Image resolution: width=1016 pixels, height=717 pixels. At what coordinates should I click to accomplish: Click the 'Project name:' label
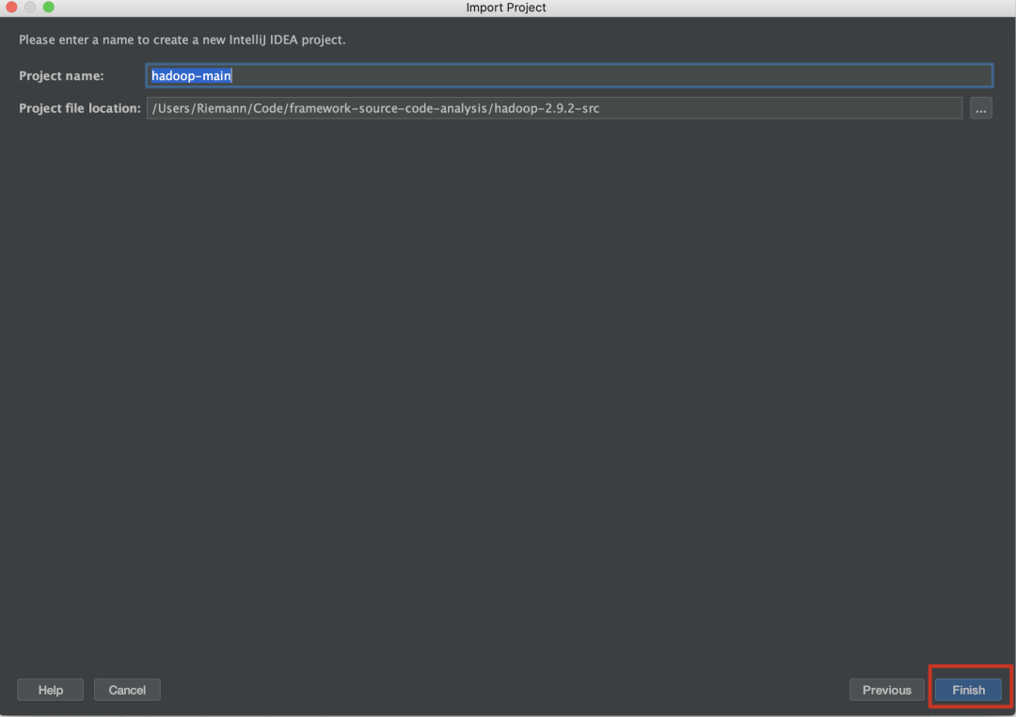click(x=61, y=76)
